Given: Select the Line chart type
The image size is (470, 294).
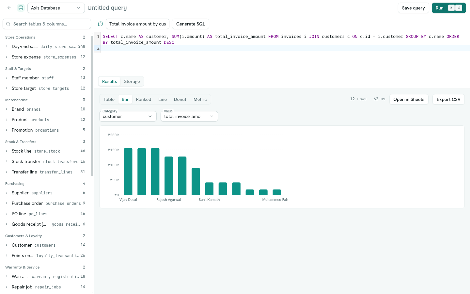Looking at the screenshot, I should click(163, 99).
